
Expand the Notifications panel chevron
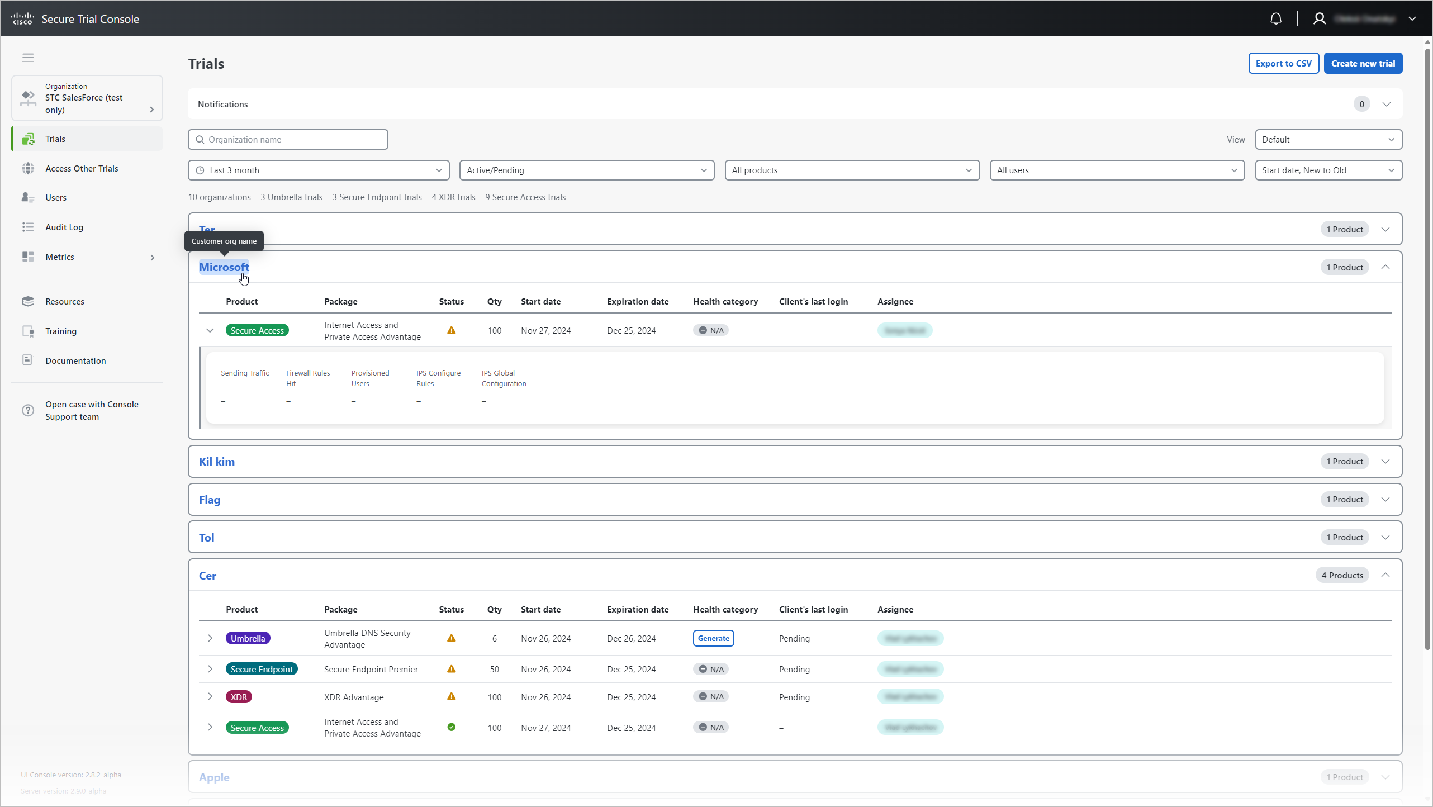pyautogui.click(x=1387, y=104)
